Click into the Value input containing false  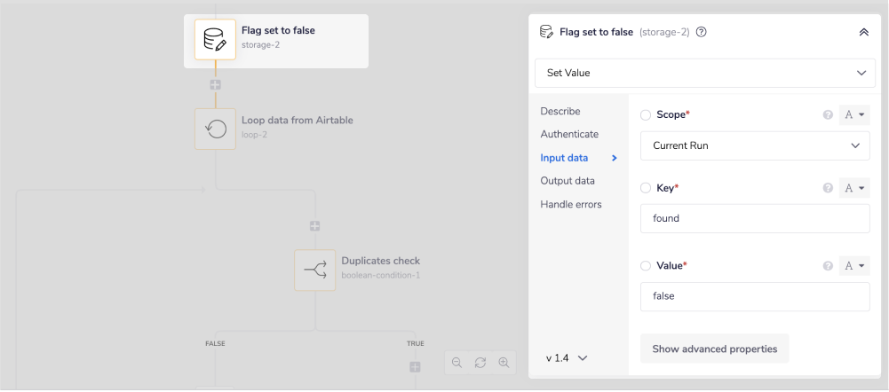click(755, 296)
